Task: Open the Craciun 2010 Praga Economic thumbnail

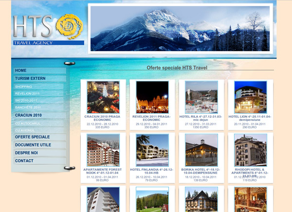Action: point(103,97)
